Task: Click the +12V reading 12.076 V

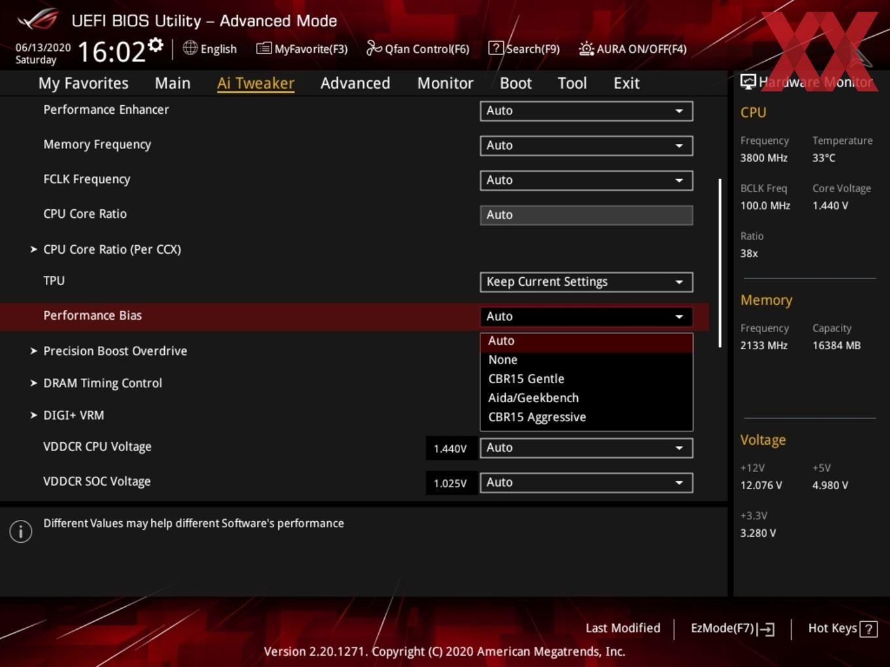Action: [x=761, y=485]
